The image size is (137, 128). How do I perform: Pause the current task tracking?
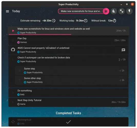tap(106, 11)
